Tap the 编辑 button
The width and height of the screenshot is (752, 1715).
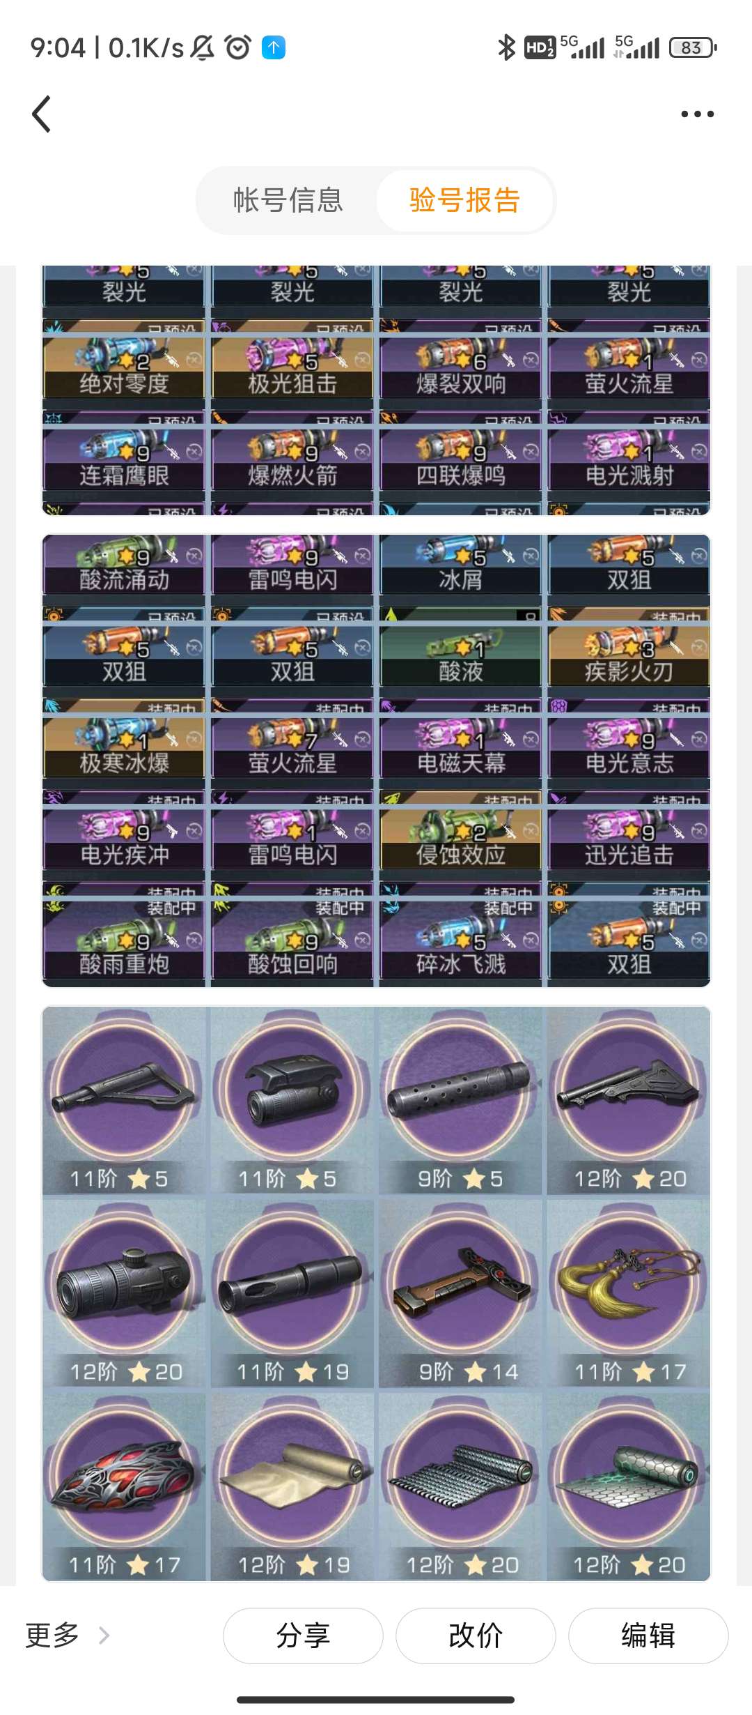(x=648, y=1636)
